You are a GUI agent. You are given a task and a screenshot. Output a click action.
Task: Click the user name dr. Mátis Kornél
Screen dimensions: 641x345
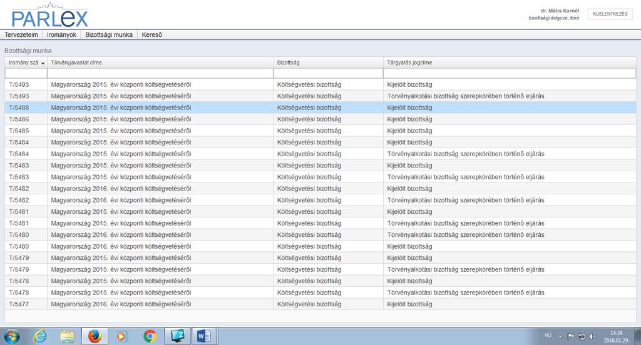coord(560,11)
